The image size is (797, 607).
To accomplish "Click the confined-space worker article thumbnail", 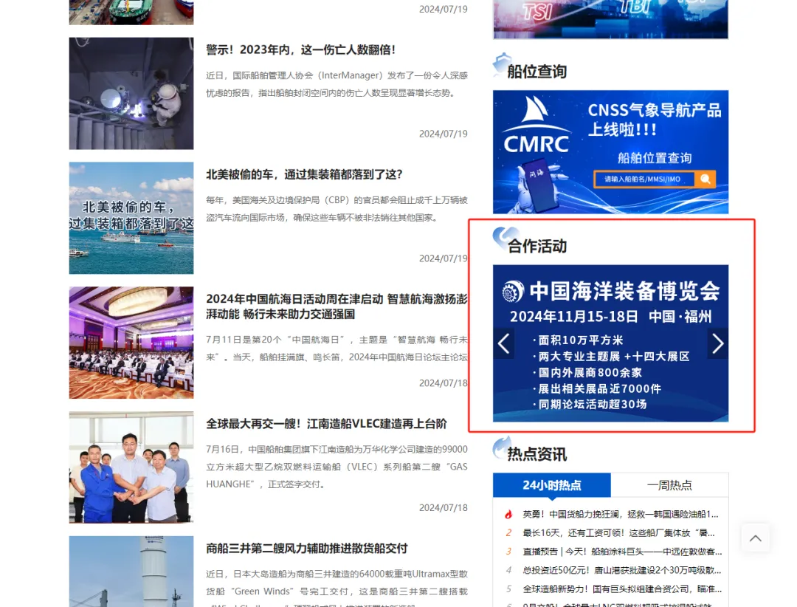I will pos(131,94).
